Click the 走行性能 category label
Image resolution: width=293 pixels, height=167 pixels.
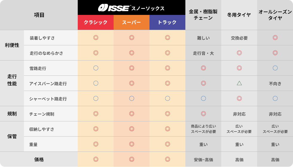12,80
